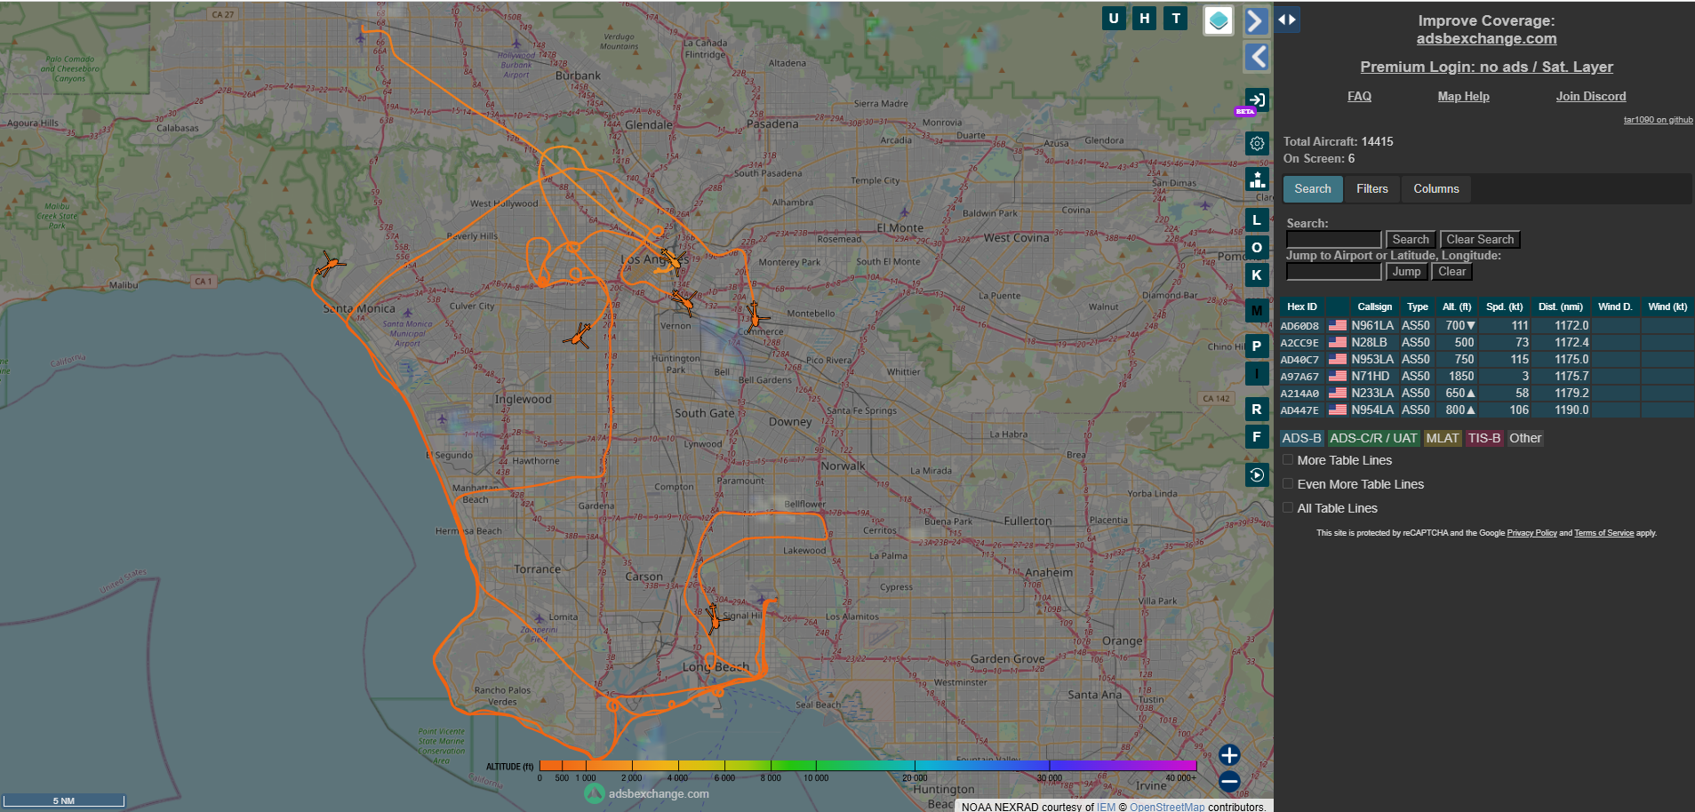Open the OpenStreetMap contributors link
The width and height of the screenshot is (1695, 812).
point(1167,808)
